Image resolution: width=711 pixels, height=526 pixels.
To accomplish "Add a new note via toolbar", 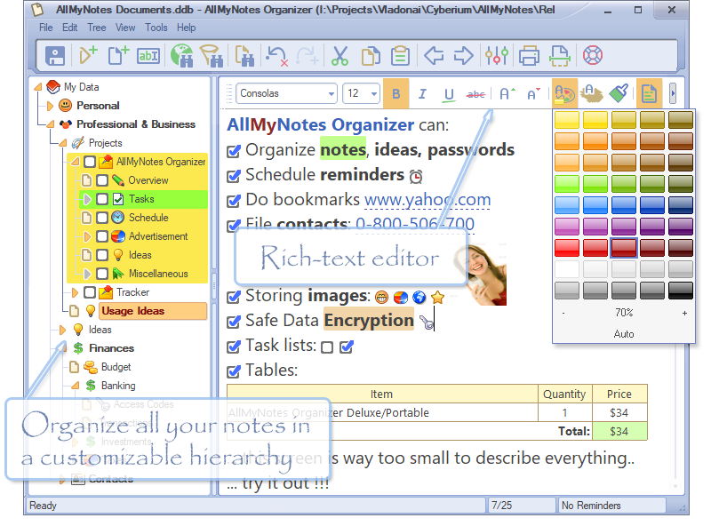I will click(118, 56).
